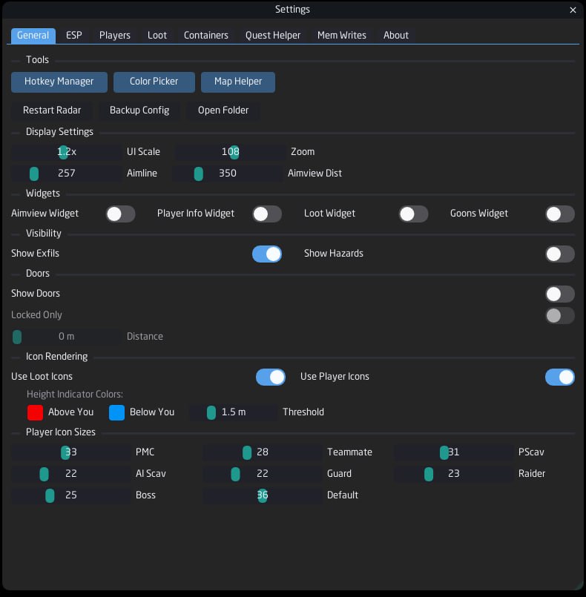This screenshot has height=597, width=586.
Task: Click the 'Icon Rendering' section heading
Action: [56, 357]
